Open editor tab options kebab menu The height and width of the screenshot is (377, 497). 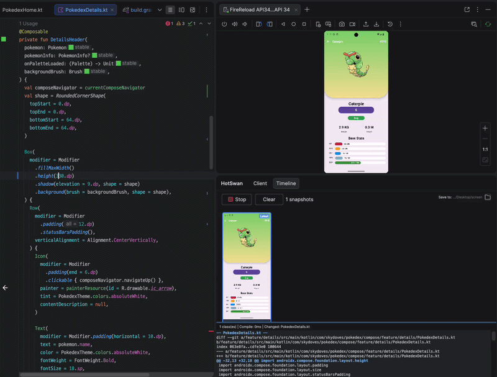pos(206,10)
